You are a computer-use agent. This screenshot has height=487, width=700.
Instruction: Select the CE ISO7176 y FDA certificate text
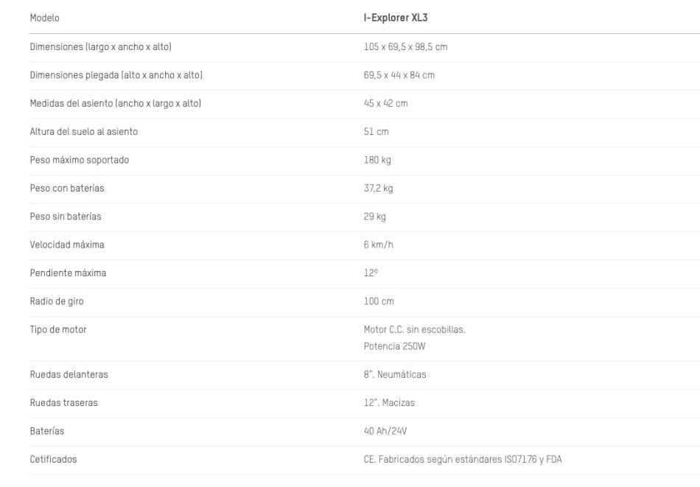[461, 460]
